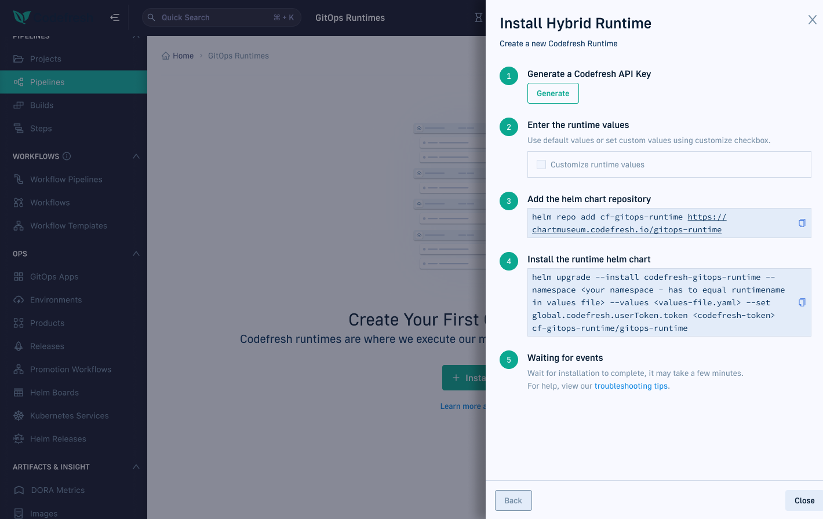
Task: Click the Promotion Workflows icon
Action: (x=19, y=370)
